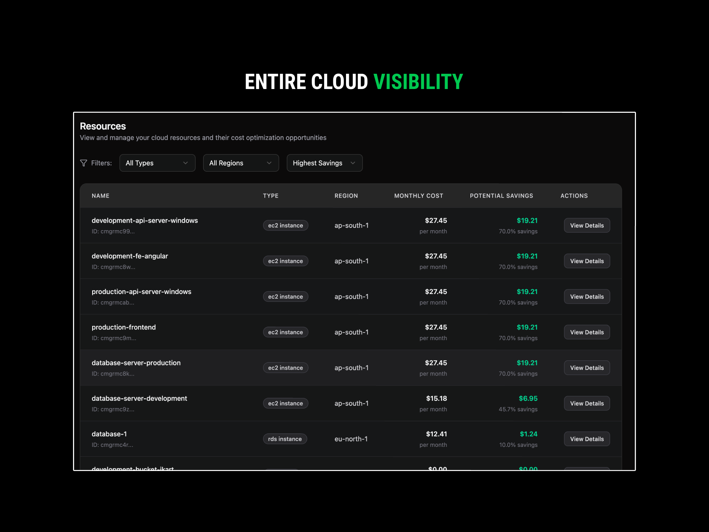Expand the All Regions filter
The width and height of the screenshot is (709, 532).
pos(241,163)
